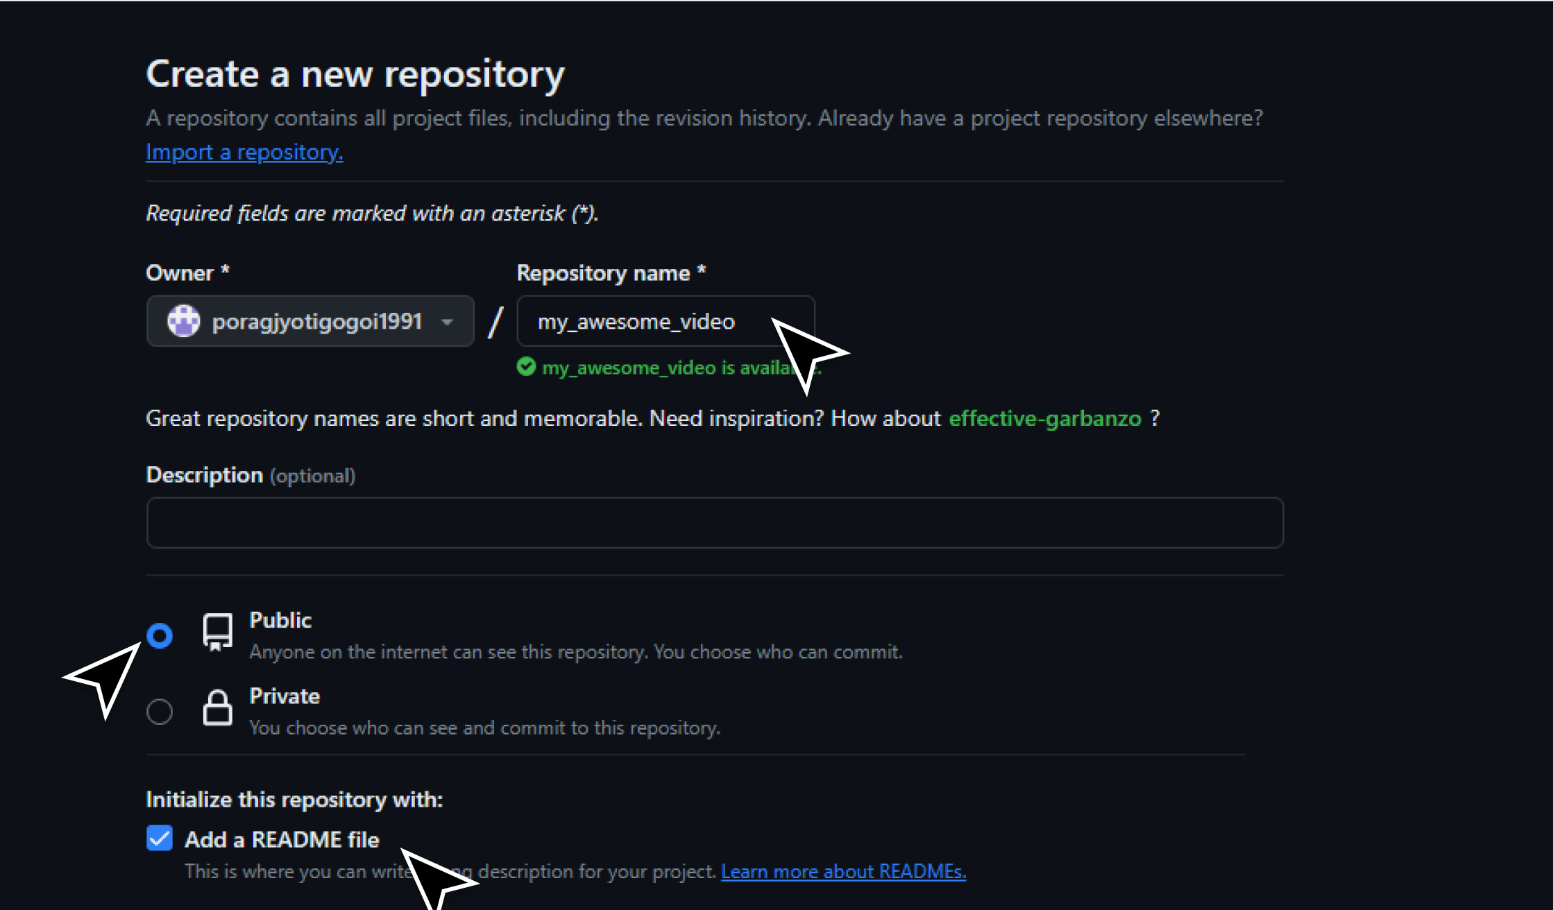The width and height of the screenshot is (1553, 910).
Task: Open the Owner dropdown poragjyotigogoi1991
Action: coord(310,321)
